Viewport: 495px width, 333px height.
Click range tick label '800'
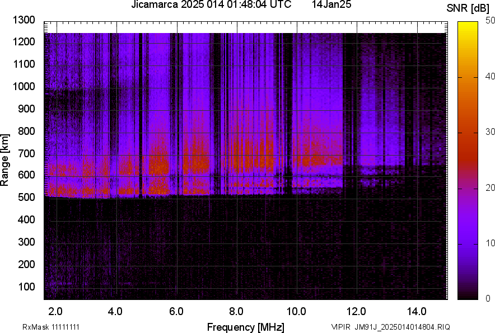tap(26, 130)
